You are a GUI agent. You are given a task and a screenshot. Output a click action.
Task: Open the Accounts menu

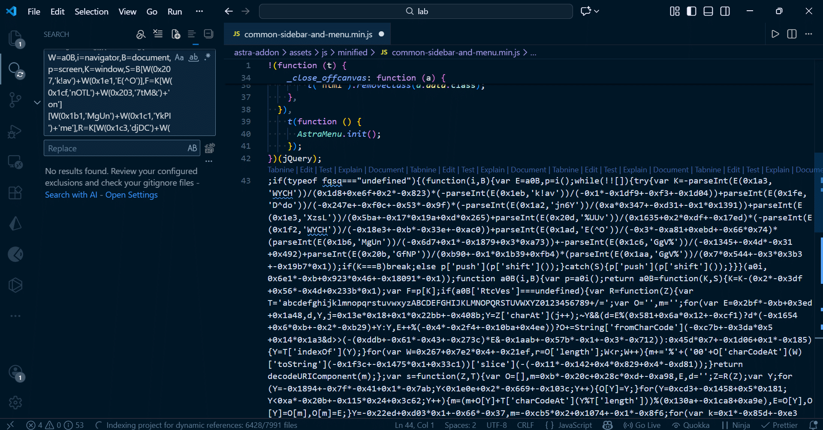click(x=15, y=372)
